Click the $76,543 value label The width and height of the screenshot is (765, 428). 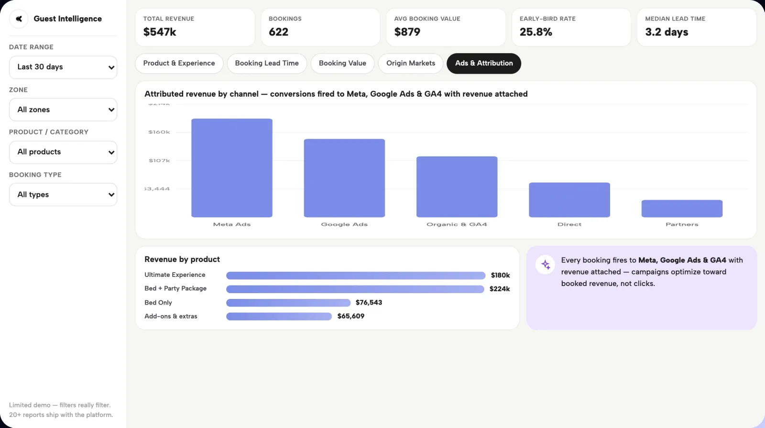(369, 303)
